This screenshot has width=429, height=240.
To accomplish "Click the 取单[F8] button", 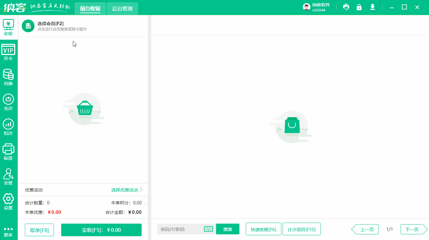I will tap(39, 230).
